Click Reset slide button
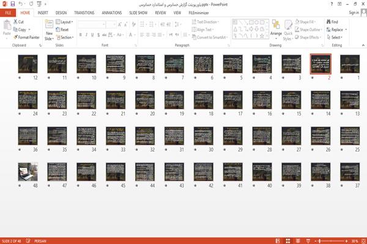Viewport: 367px width, 244px height. tap(62, 29)
